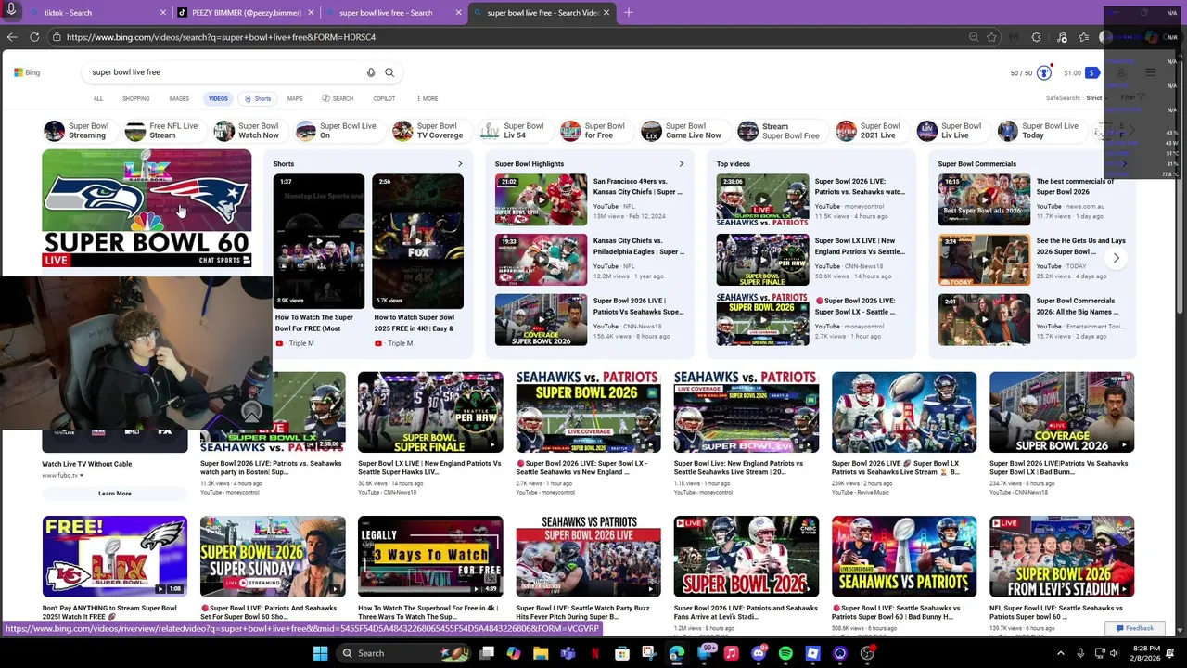
Task: Click the favorite star in address bar
Action: tap(991, 37)
